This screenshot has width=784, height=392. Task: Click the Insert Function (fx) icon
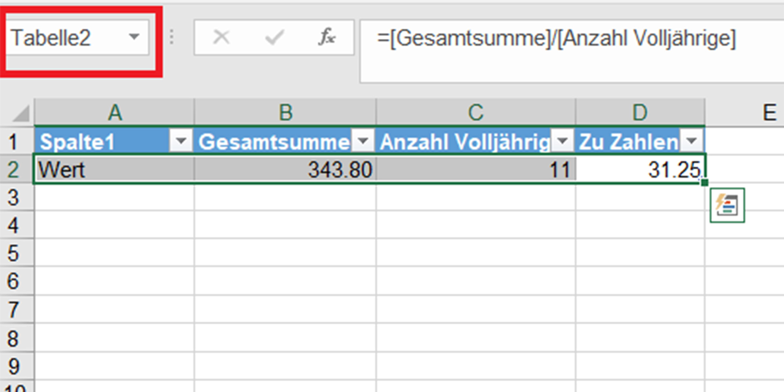pyautogui.click(x=327, y=37)
